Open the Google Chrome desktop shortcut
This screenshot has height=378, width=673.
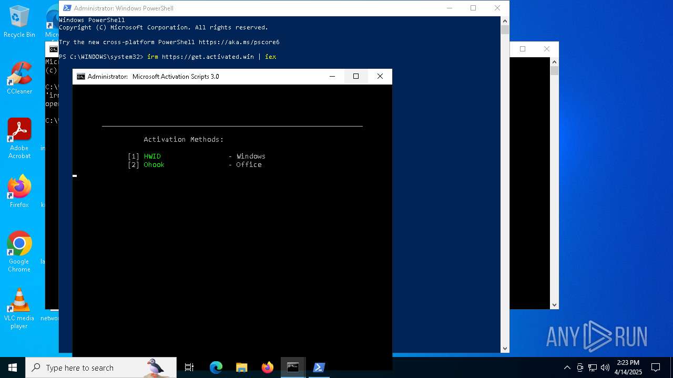pyautogui.click(x=19, y=252)
